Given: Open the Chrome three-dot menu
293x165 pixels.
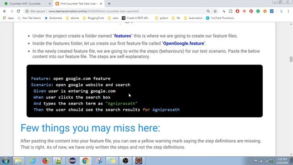Looking at the screenshot, I should pyautogui.click(x=288, y=11).
